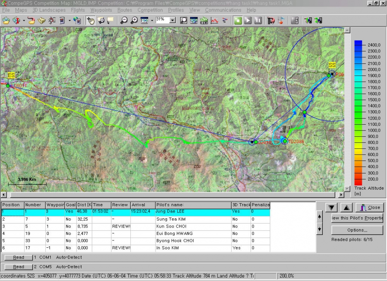Open the altitude graph profile icon
The height and width of the screenshot is (281, 387).
(x=214, y=21)
